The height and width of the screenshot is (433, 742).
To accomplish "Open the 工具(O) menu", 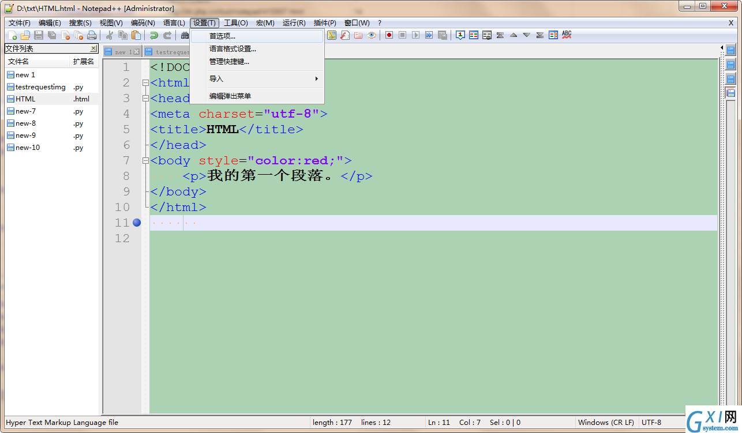I will (236, 23).
